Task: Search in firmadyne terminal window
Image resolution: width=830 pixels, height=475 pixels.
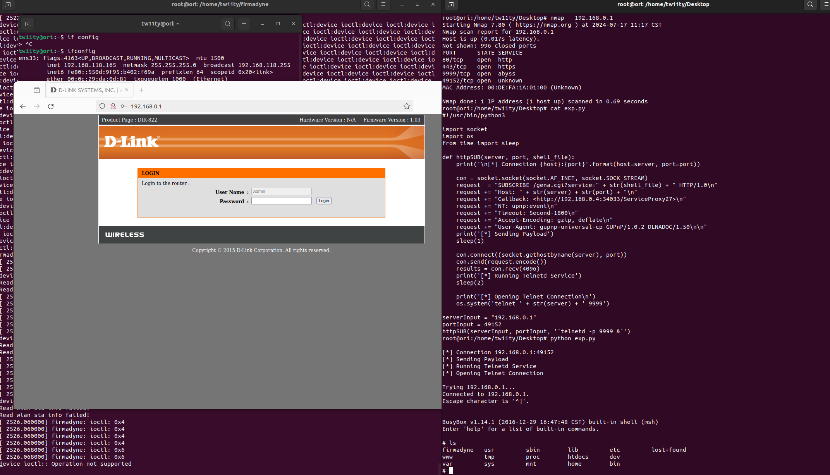Action: 367,4
